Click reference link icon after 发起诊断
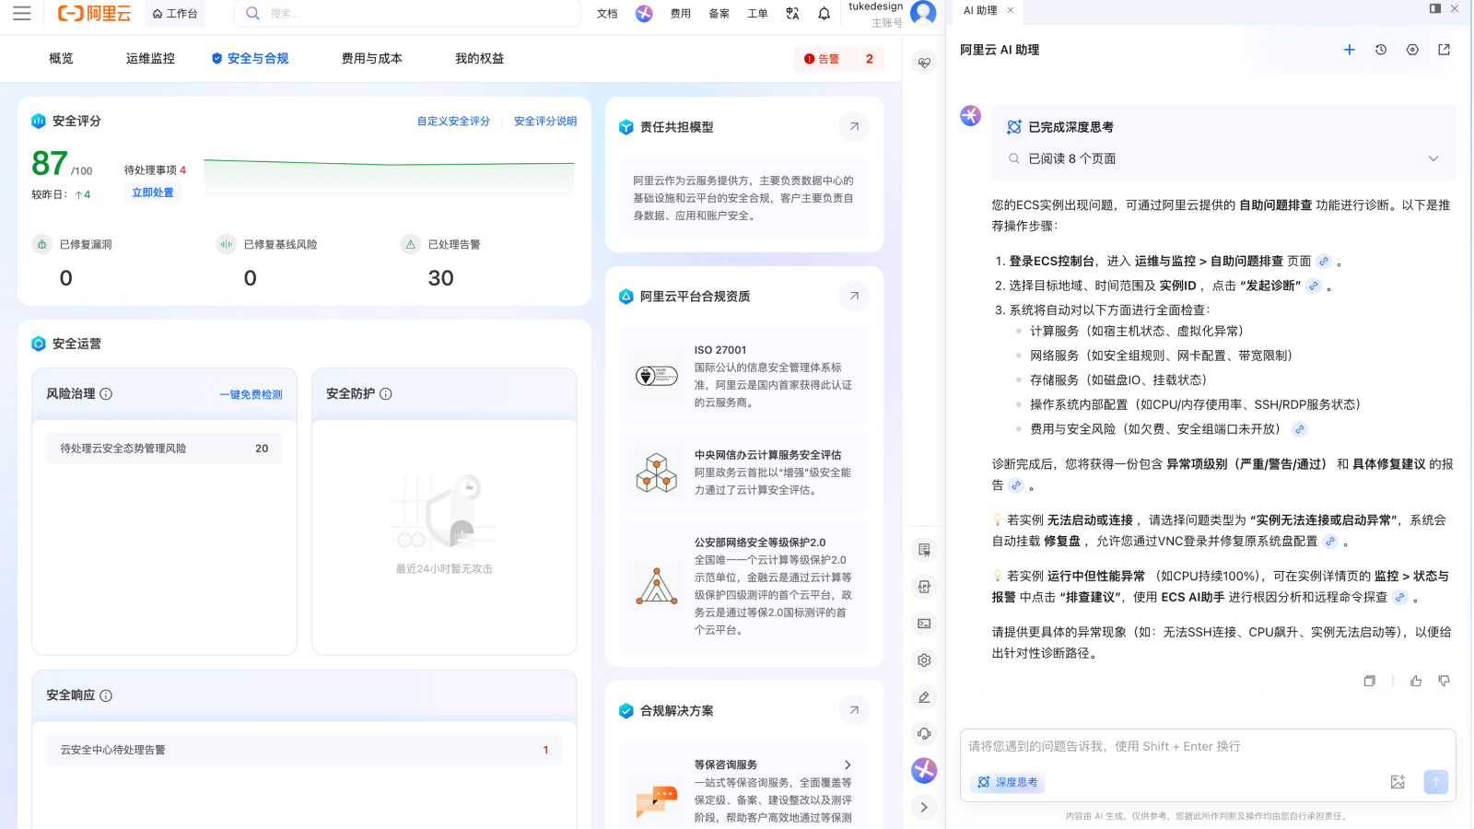The width and height of the screenshot is (1474, 829). pos(1314,286)
